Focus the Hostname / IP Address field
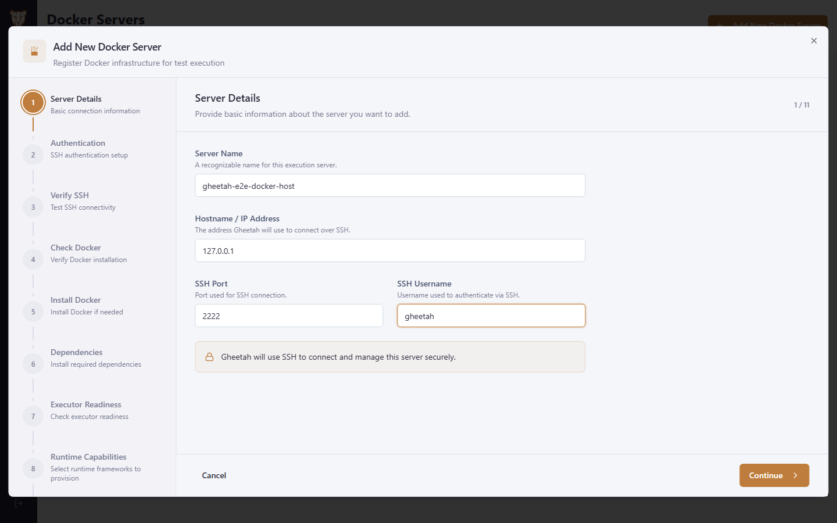The height and width of the screenshot is (523, 837). pyautogui.click(x=390, y=250)
